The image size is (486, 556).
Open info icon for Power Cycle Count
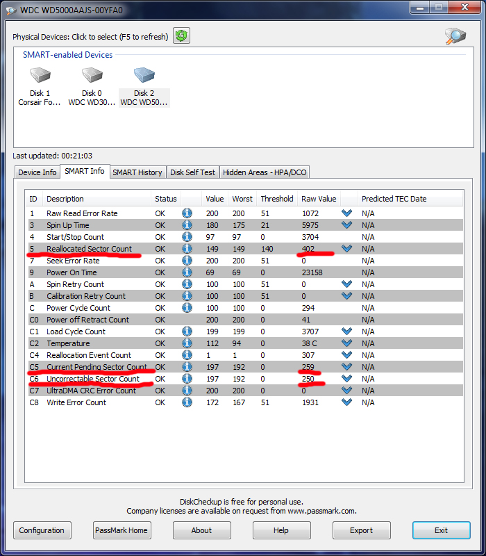187,308
